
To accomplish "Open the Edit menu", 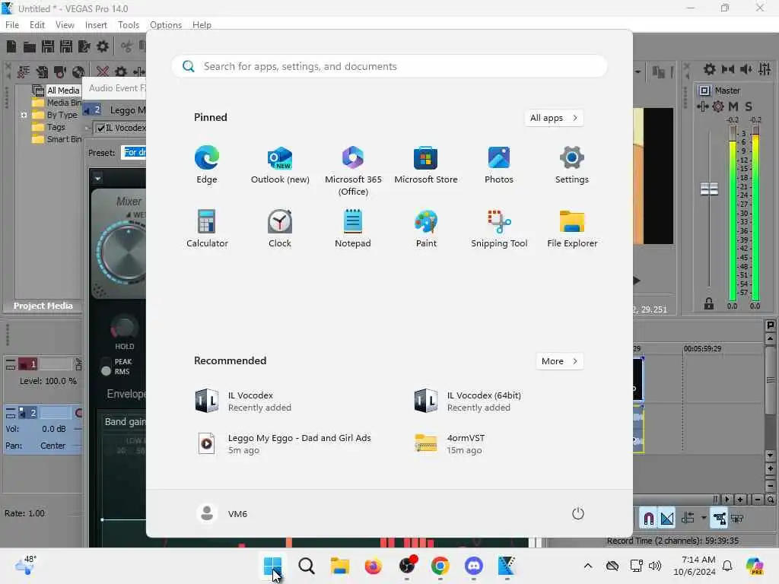I will click(x=37, y=25).
